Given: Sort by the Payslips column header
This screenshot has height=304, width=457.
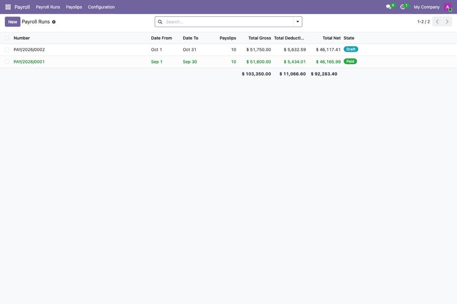Looking at the screenshot, I should (228, 38).
